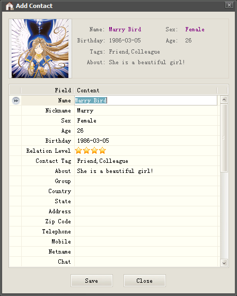The image size is (237, 296).
Task: Set Relation Level to the first star
Action: coord(78,151)
